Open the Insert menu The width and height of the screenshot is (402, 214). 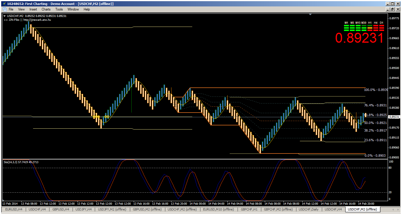pos(33,9)
